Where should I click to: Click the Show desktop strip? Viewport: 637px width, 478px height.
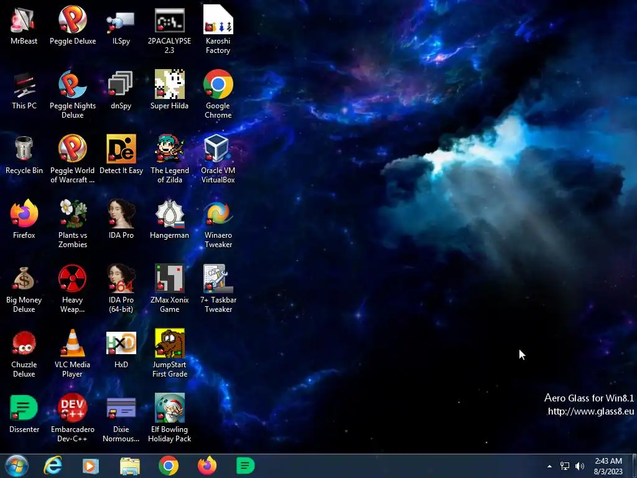pos(634,466)
